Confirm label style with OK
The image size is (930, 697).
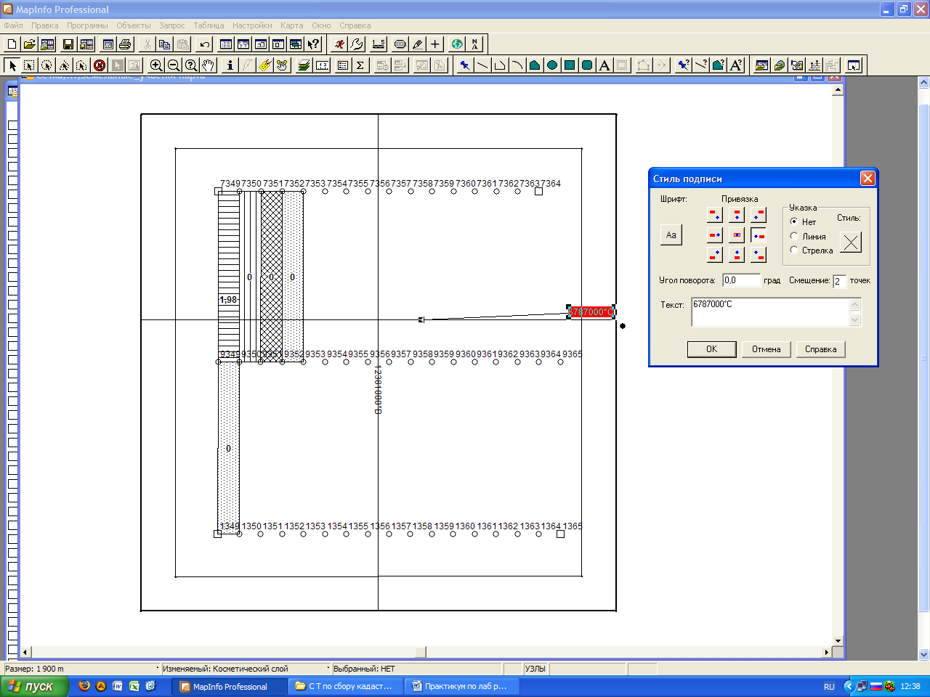pos(712,349)
